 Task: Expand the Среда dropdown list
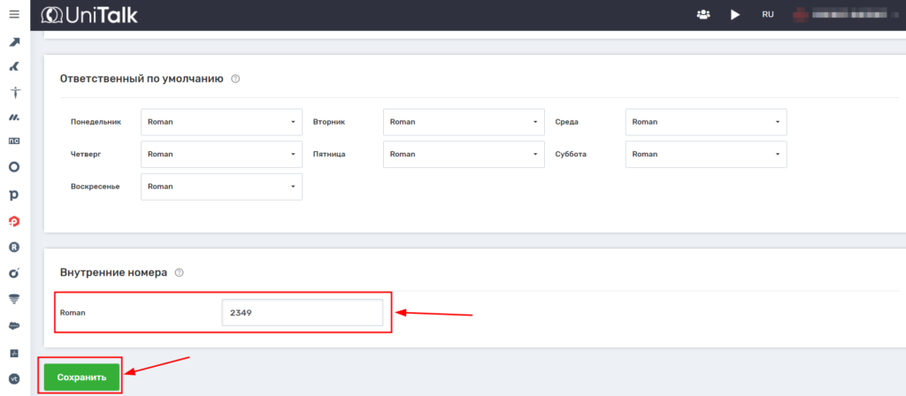tap(705, 122)
